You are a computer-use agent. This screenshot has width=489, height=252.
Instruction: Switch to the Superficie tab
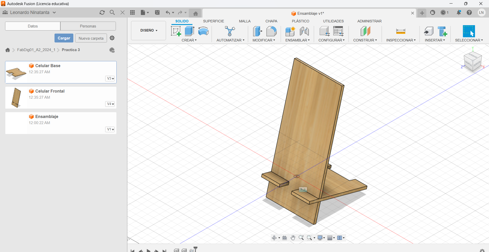(x=213, y=21)
